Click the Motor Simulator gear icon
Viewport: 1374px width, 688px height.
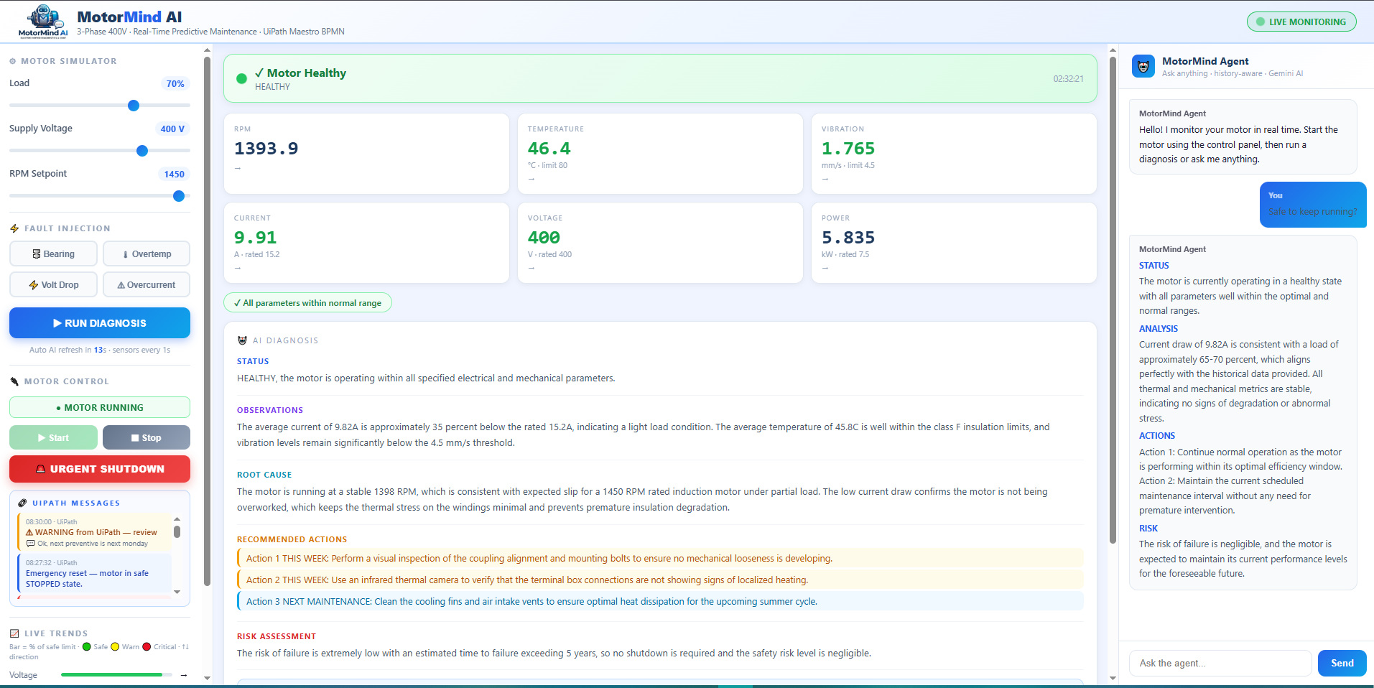[13, 62]
